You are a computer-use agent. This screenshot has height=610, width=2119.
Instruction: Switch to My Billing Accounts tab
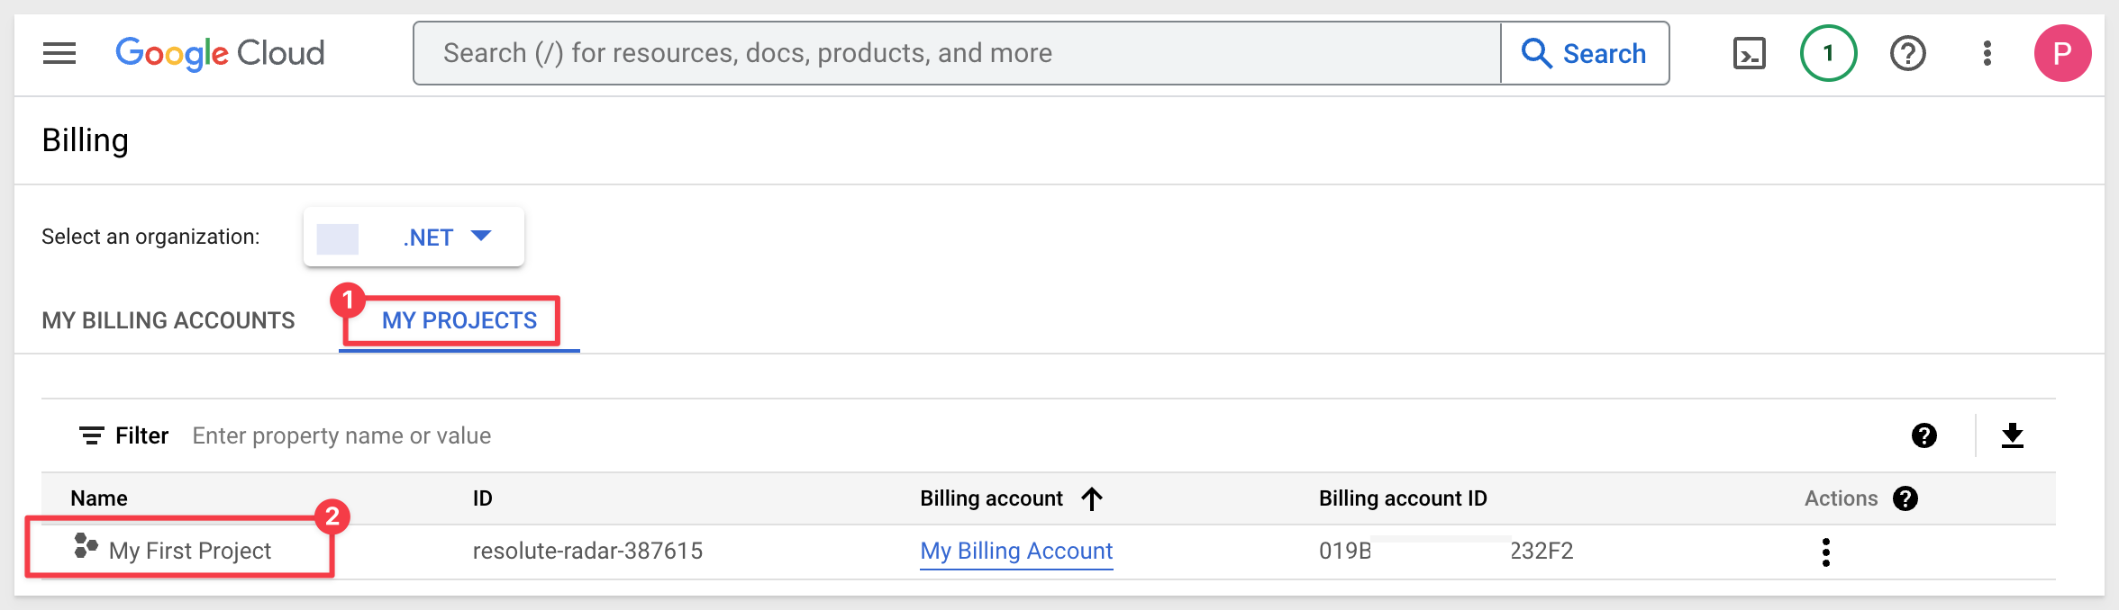(x=168, y=320)
